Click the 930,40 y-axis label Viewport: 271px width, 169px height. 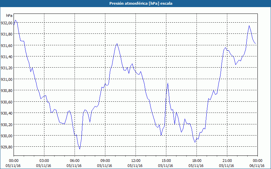click(x=6, y=113)
